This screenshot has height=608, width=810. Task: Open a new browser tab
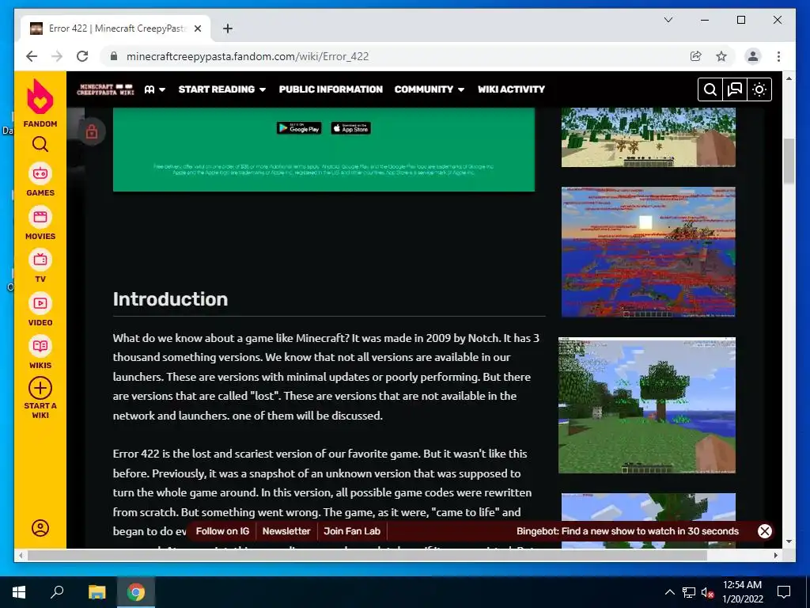click(x=228, y=28)
